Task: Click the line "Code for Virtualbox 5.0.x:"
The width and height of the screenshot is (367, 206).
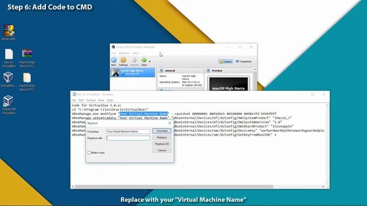Action: click(x=96, y=105)
